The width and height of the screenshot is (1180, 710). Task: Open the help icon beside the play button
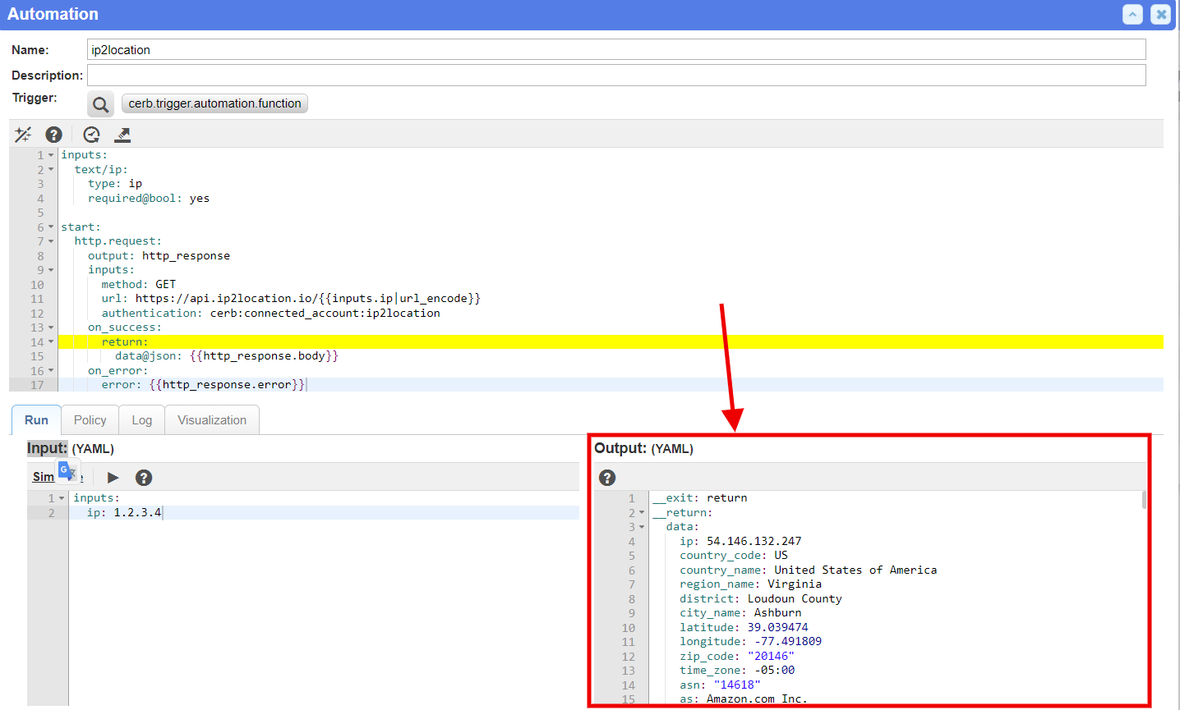[144, 477]
